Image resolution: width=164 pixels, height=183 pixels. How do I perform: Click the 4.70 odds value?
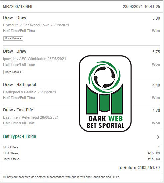[x=156, y=111]
